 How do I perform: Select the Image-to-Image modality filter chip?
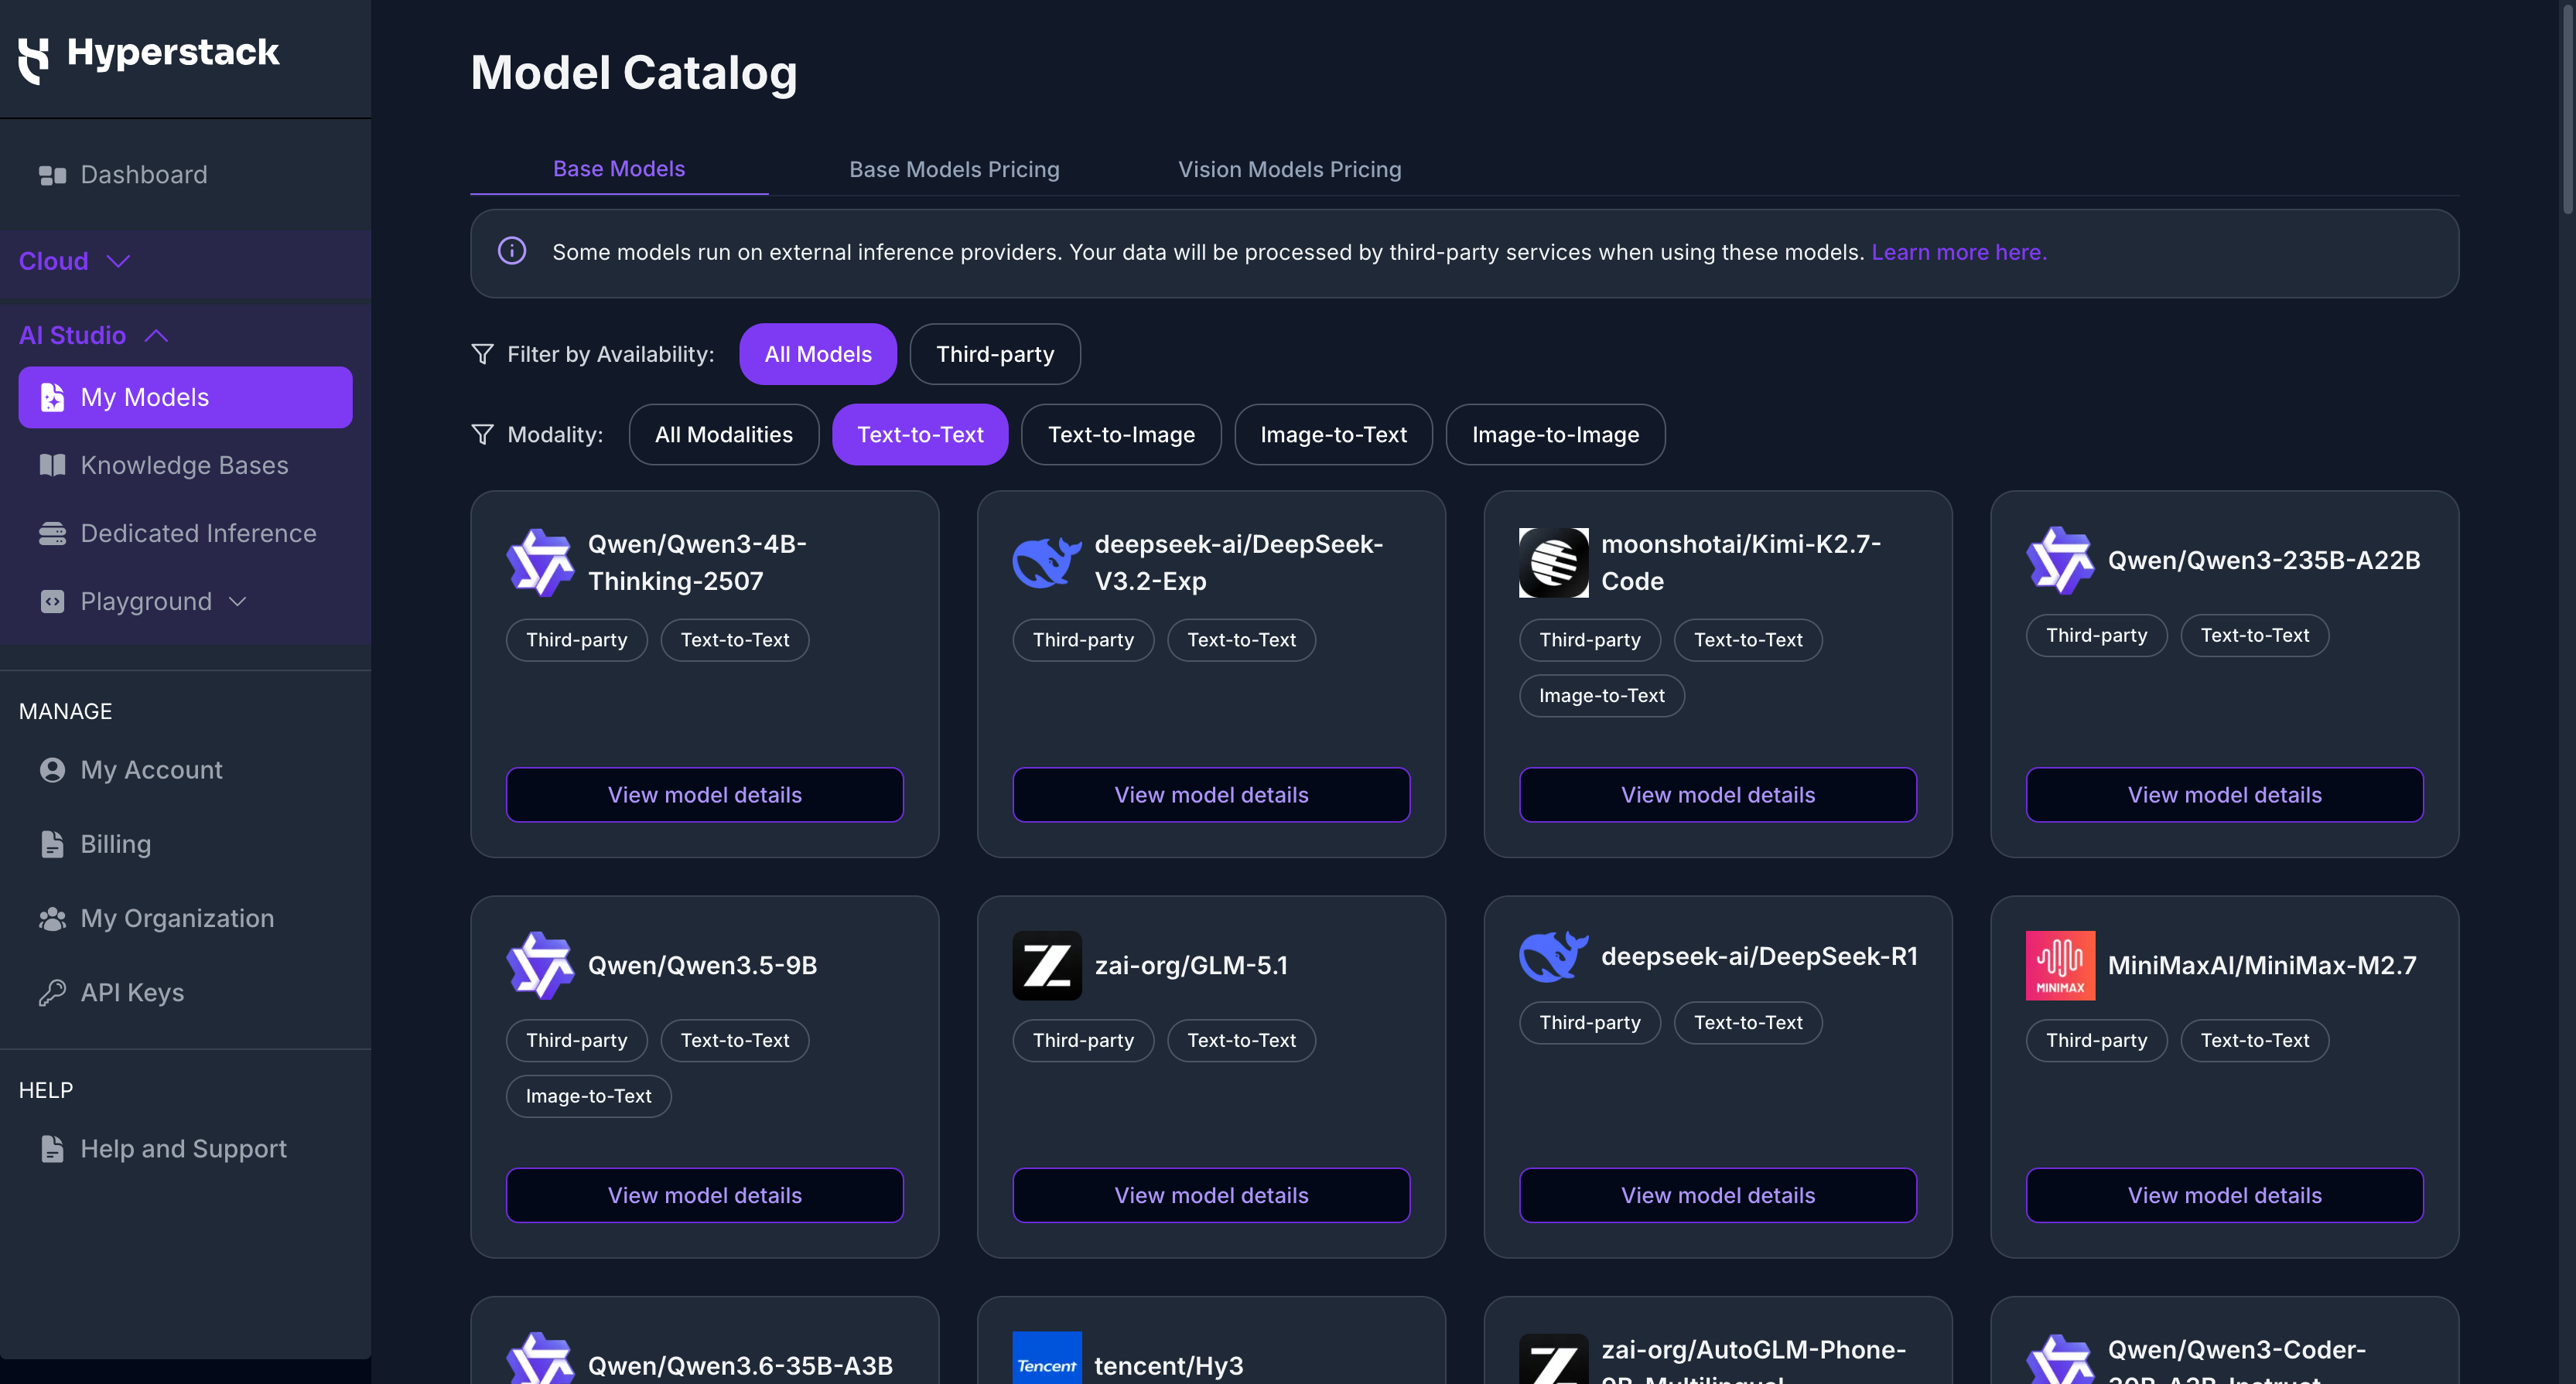[x=1555, y=434]
